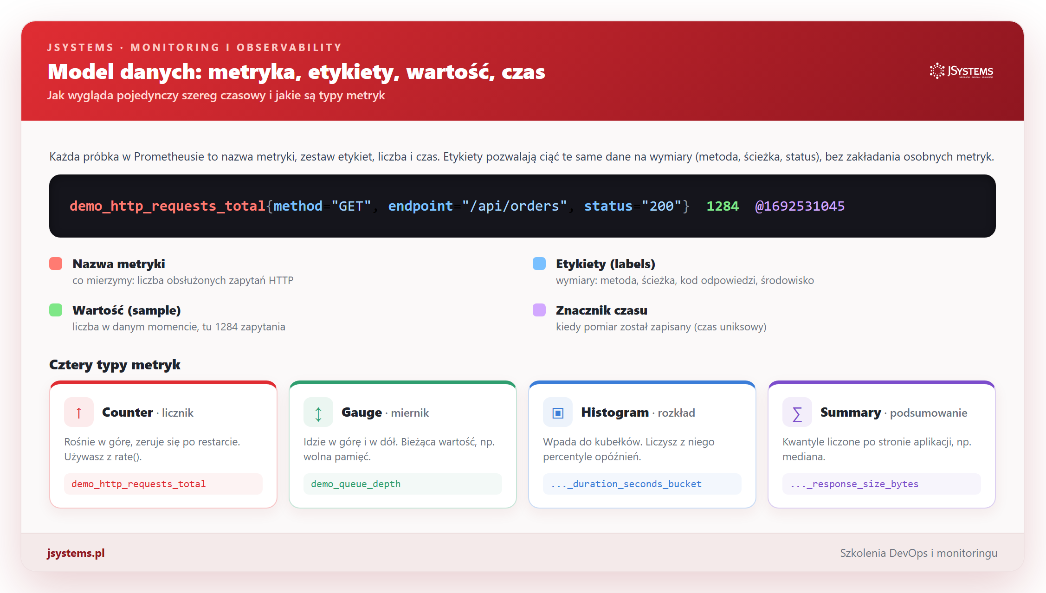Image resolution: width=1046 pixels, height=593 pixels.
Task: Click the endpoint="/api/orders" label in code block
Action: coord(478,206)
